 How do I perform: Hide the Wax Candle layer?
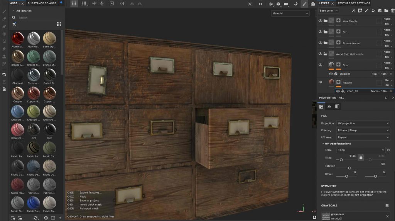coord(320,21)
